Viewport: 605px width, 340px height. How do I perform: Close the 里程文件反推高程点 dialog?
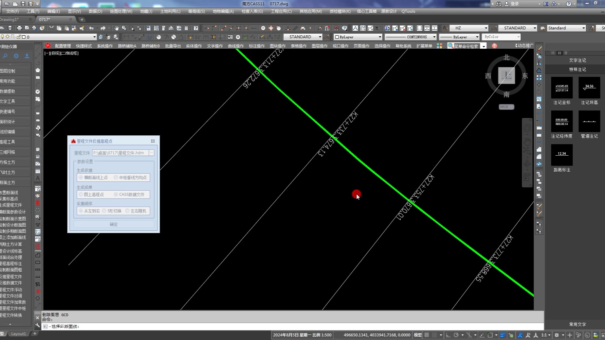[153, 141]
